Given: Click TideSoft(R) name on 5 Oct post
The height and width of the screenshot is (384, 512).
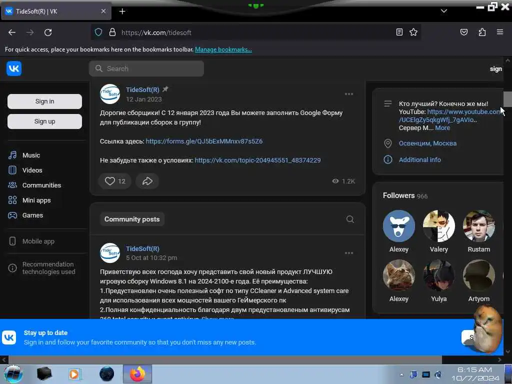Looking at the screenshot, I should point(142,249).
